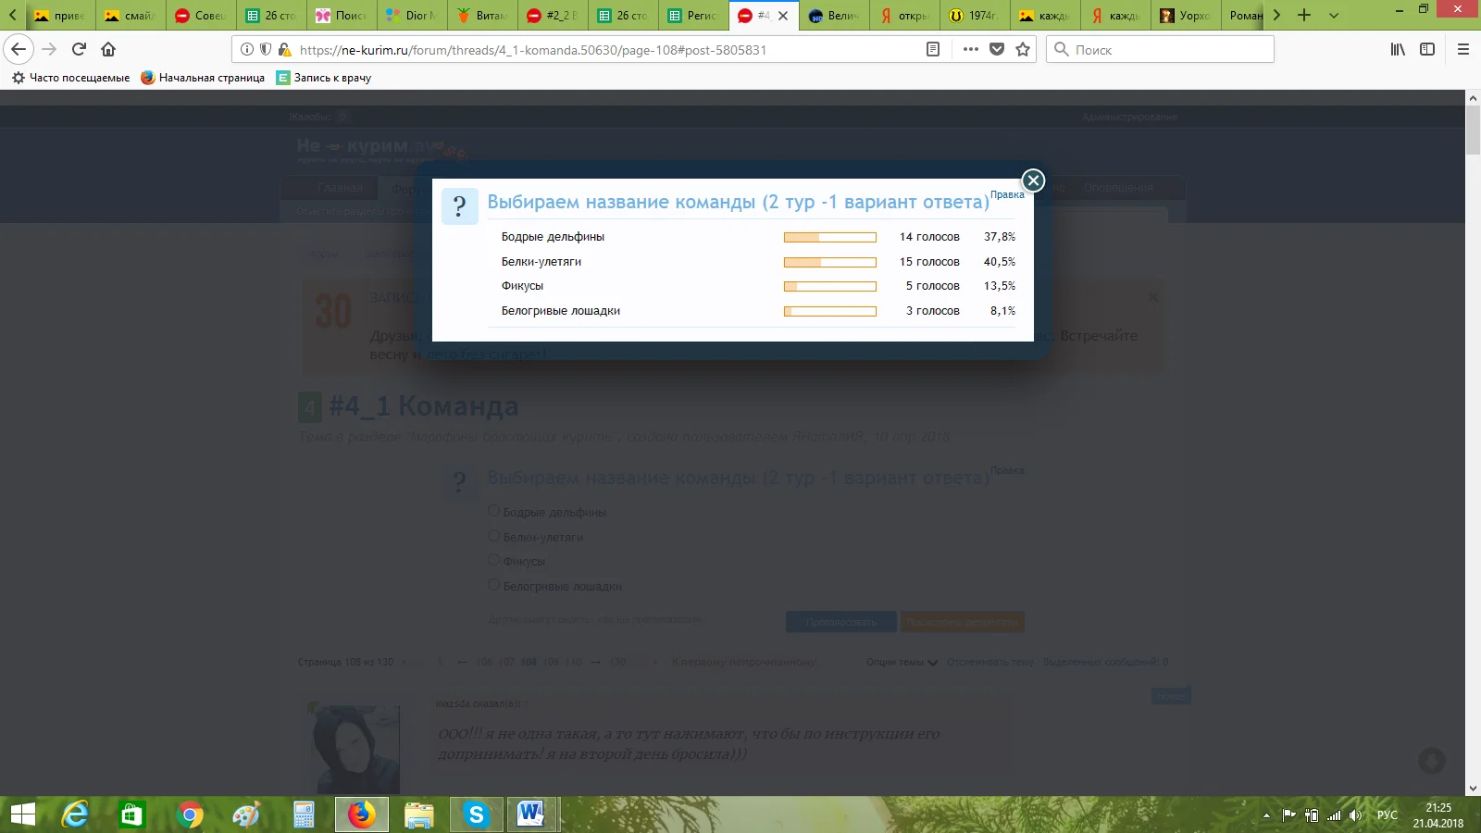Launch Google Chrome from taskbar
This screenshot has width=1481, height=833.
pos(190,814)
